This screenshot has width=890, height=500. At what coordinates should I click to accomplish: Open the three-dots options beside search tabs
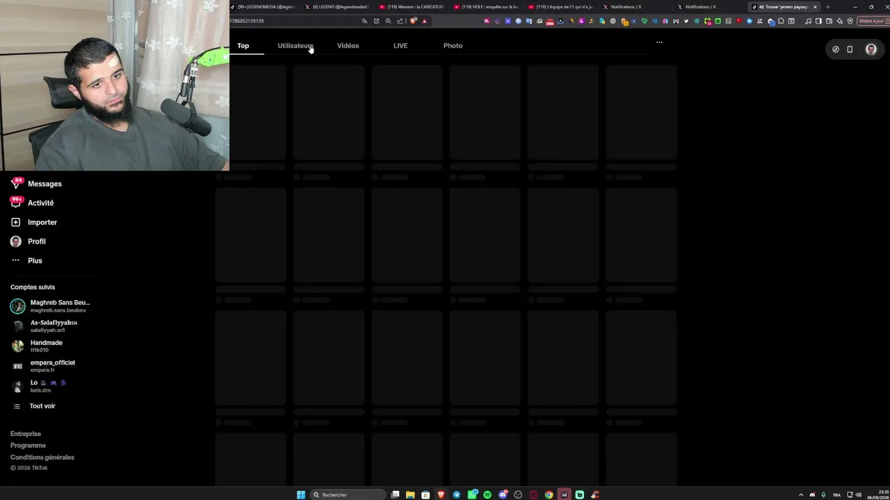659,42
